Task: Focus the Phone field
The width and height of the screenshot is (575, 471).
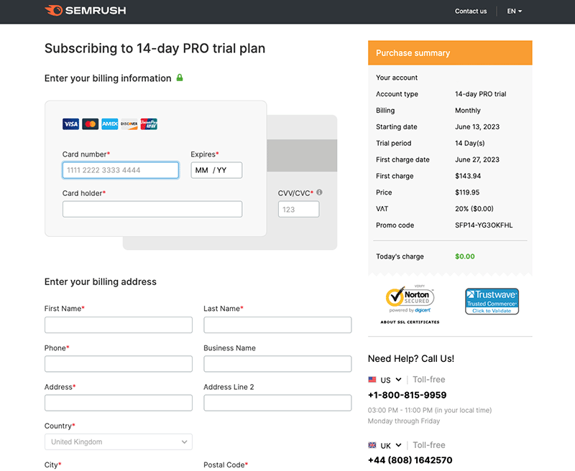Action: coord(119,364)
